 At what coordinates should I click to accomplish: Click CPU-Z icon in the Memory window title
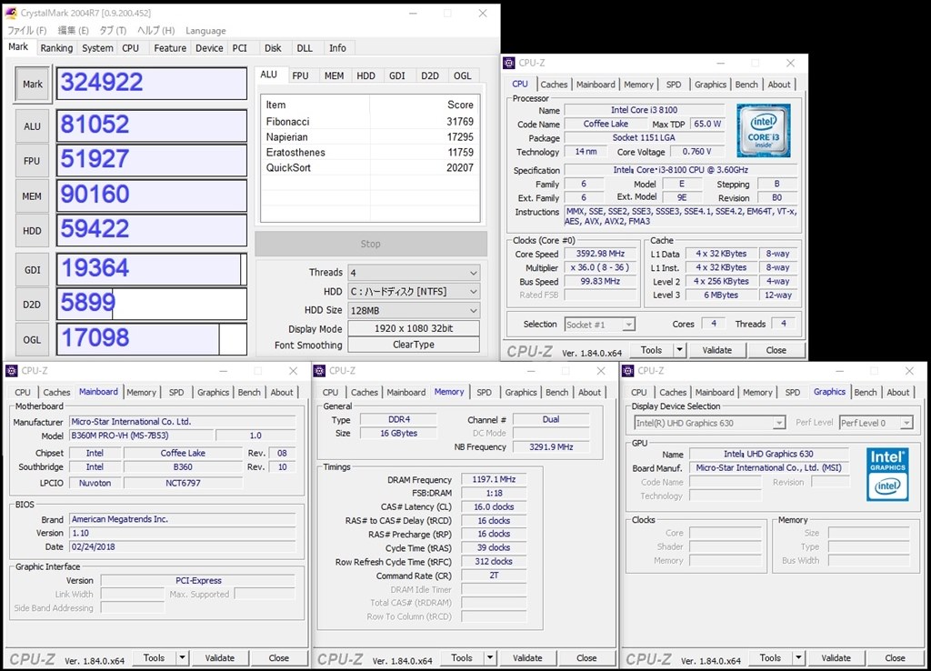(319, 371)
